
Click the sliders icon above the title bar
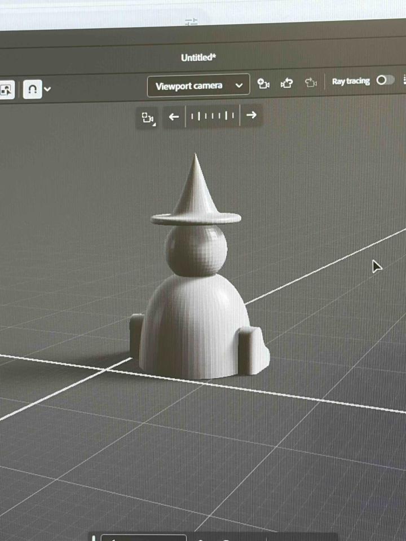[x=191, y=22]
